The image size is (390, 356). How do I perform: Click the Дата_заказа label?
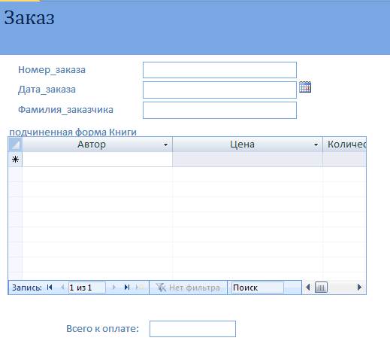point(47,90)
